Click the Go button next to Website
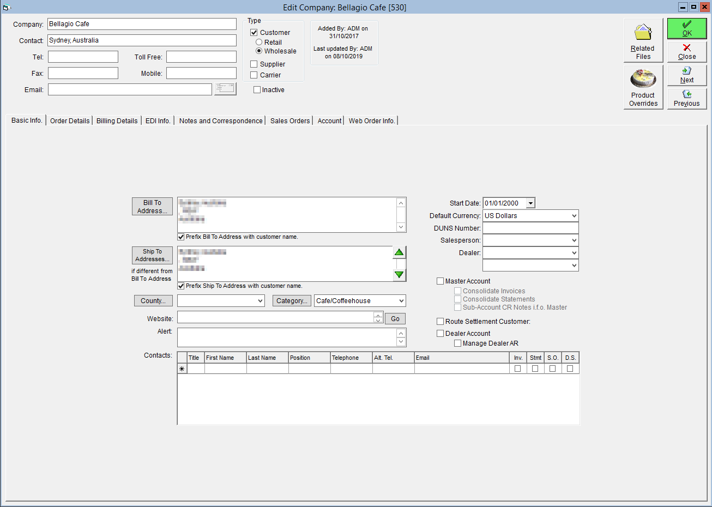Image resolution: width=712 pixels, height=507 pixels. [x=395, y=319]
